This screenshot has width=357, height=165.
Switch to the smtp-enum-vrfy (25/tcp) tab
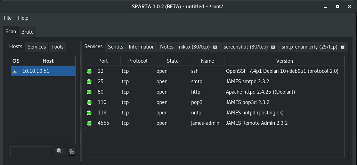(309, 47)
